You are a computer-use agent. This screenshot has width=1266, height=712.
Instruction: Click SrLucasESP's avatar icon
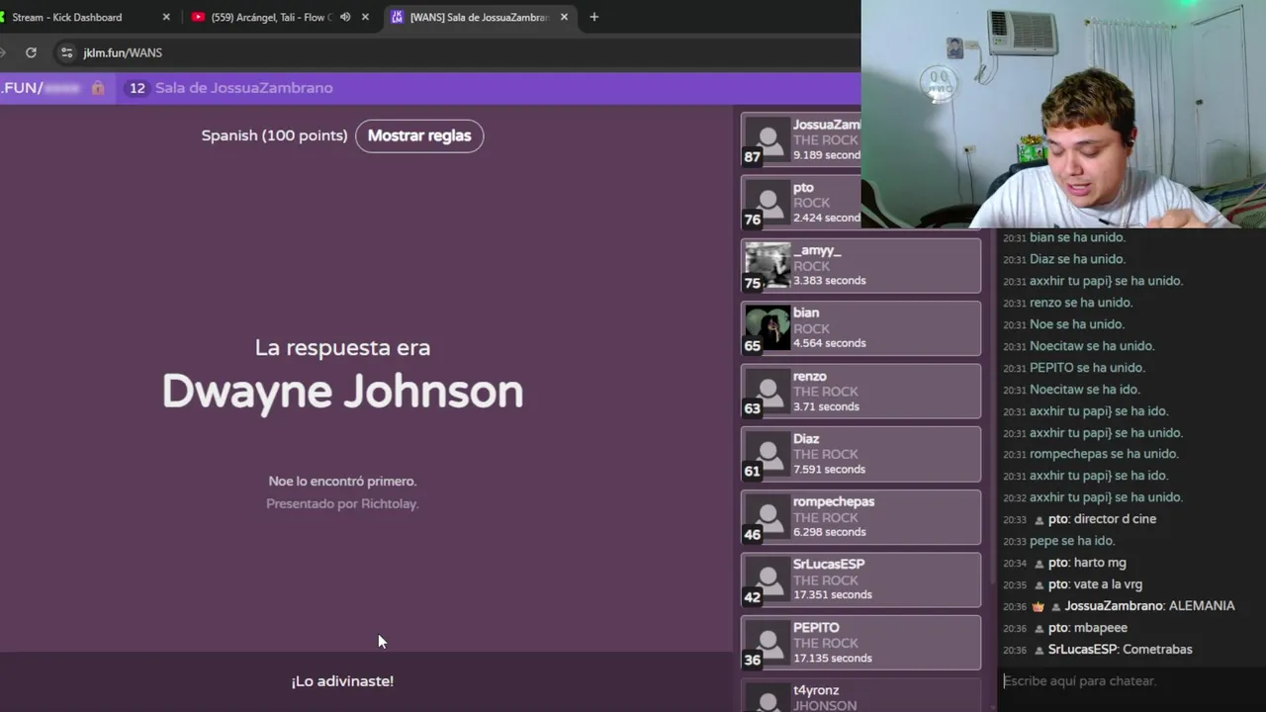click(x=768, y=579)
